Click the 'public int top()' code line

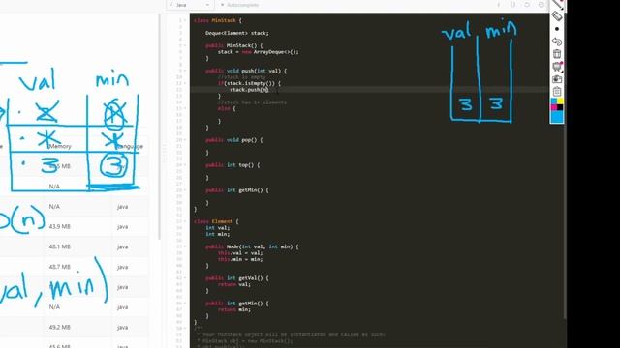click(x=232, y=165)
